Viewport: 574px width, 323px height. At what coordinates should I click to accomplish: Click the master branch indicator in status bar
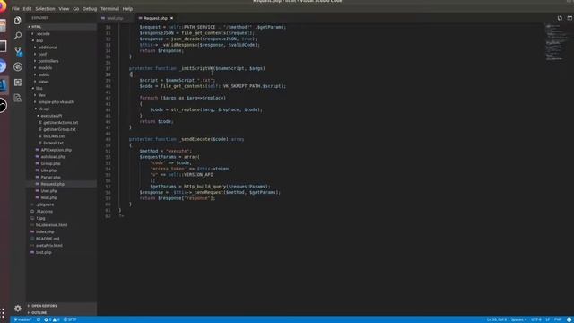[22, 319]
